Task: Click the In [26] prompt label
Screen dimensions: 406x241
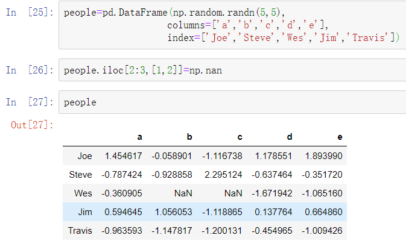Action: point(30,70)
